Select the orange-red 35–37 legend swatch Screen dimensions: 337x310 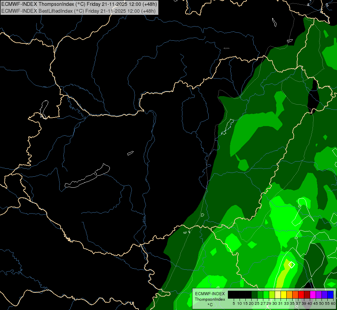coord(295,294)
